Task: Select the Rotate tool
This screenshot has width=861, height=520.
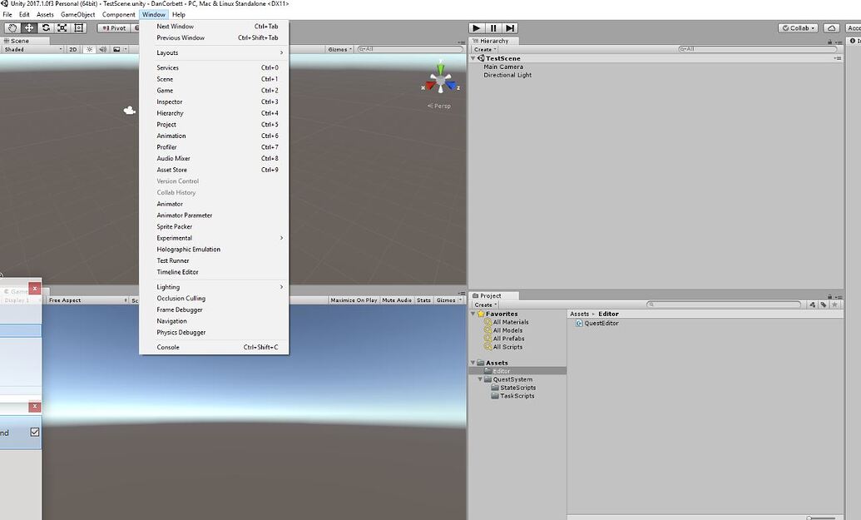Action: [x=46, y=27]
